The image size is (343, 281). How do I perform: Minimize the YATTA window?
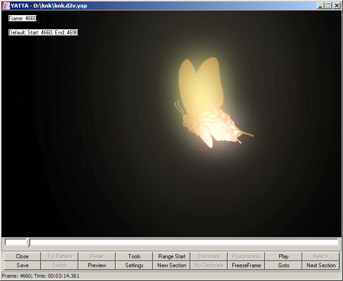pos(320,6)
